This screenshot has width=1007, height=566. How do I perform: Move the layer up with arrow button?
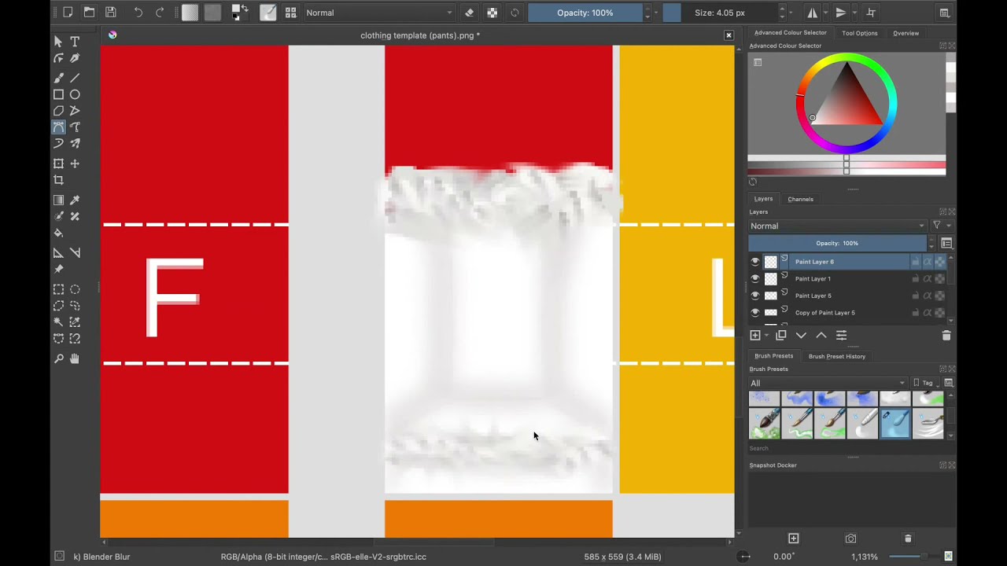(x=821, y=335)
